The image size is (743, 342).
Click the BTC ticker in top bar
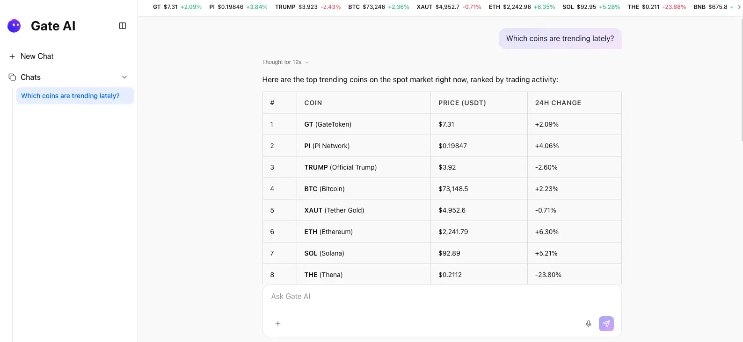pos(379,7)
